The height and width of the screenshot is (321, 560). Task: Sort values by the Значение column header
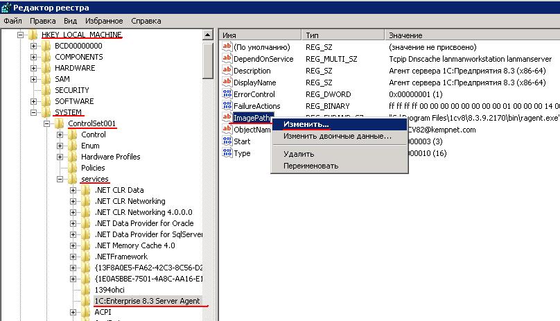tap(472, 35)
